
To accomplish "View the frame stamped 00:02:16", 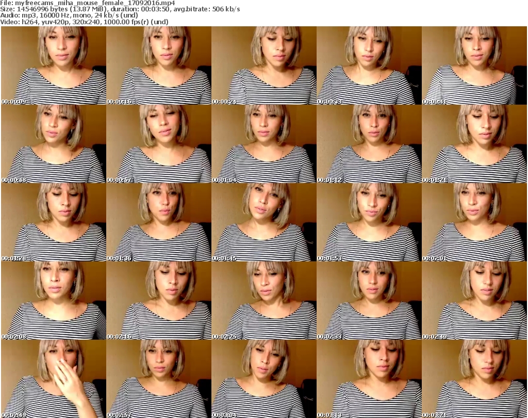I will 159,300.
